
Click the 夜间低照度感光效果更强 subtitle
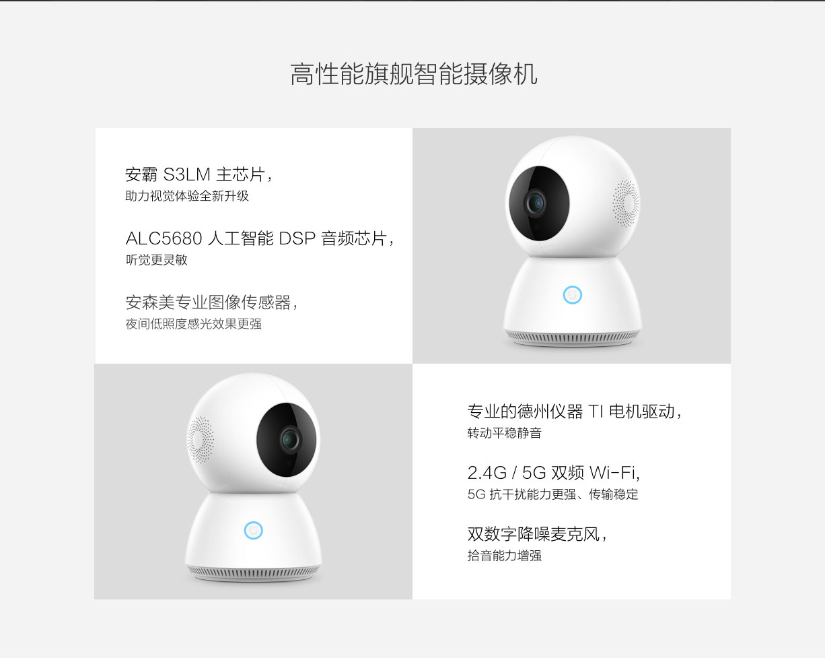193,324
